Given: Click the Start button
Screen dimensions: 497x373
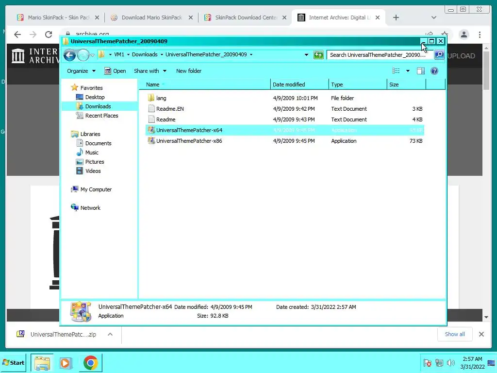Looking at the screenshot, I should coord(13,362).
